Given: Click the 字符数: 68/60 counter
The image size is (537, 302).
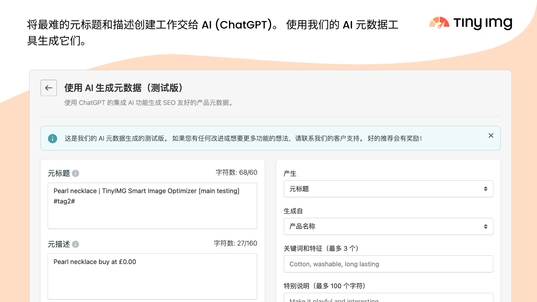Looking at the screenshot, I should (x=236, y=172).
